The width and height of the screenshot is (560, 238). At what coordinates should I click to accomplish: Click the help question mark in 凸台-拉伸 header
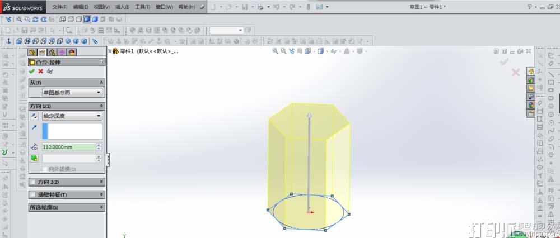(x=101, y=62)
